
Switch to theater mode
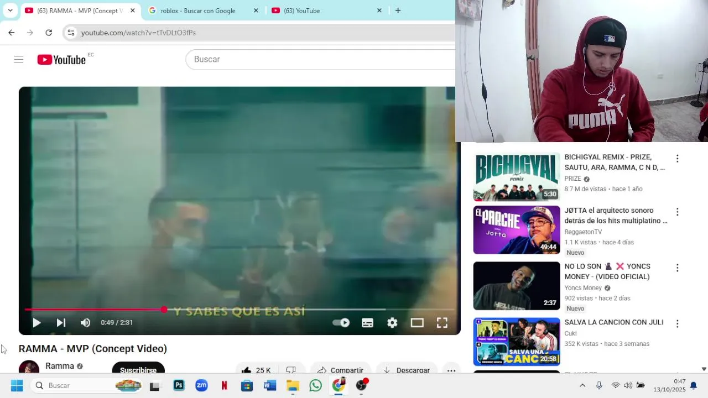[417, 323]
